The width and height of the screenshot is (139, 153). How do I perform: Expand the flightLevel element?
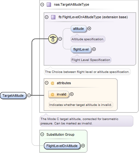click(x=94, y=49)
